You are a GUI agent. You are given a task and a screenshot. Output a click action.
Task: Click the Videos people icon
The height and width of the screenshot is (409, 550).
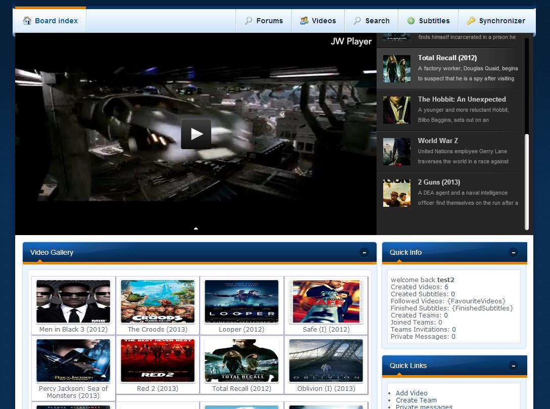tap(304, 21)
